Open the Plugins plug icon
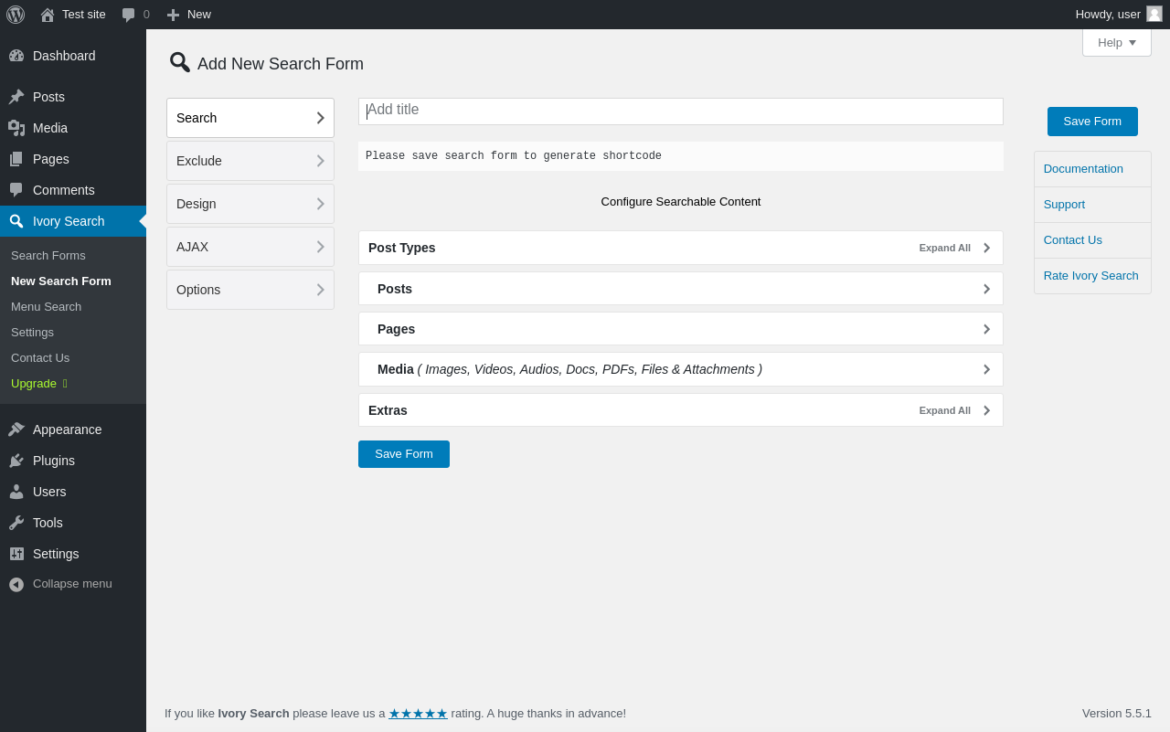 point(16,461)
